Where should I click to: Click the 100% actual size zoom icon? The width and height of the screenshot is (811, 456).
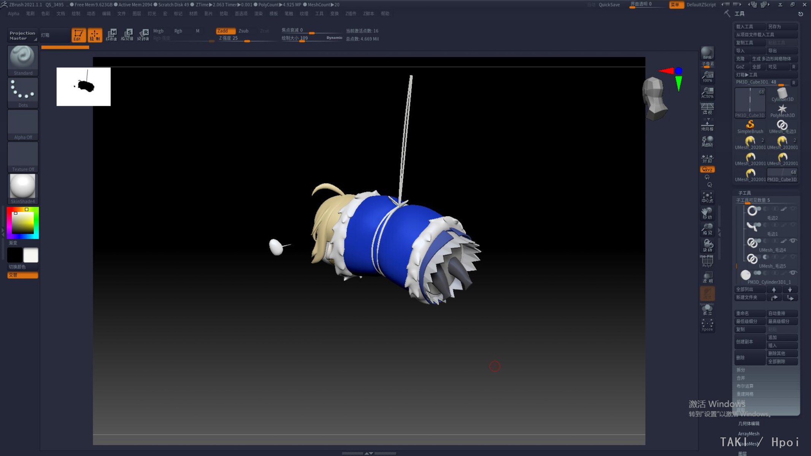(707, 77)
